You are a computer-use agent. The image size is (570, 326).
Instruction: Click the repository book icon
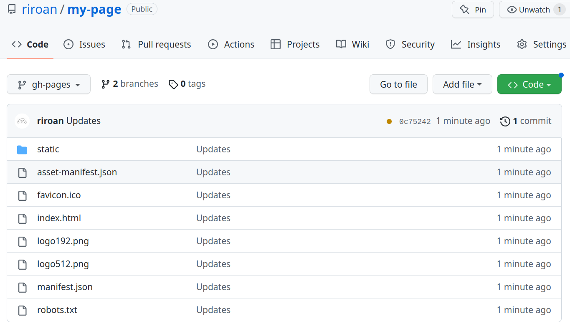click(12, 9)
